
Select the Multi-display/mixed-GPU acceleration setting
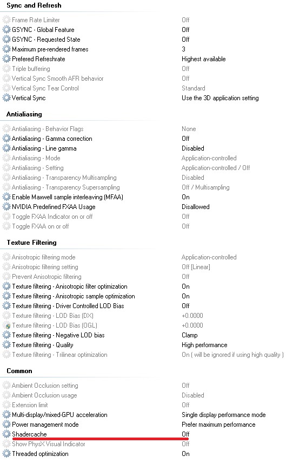[59, 415]
